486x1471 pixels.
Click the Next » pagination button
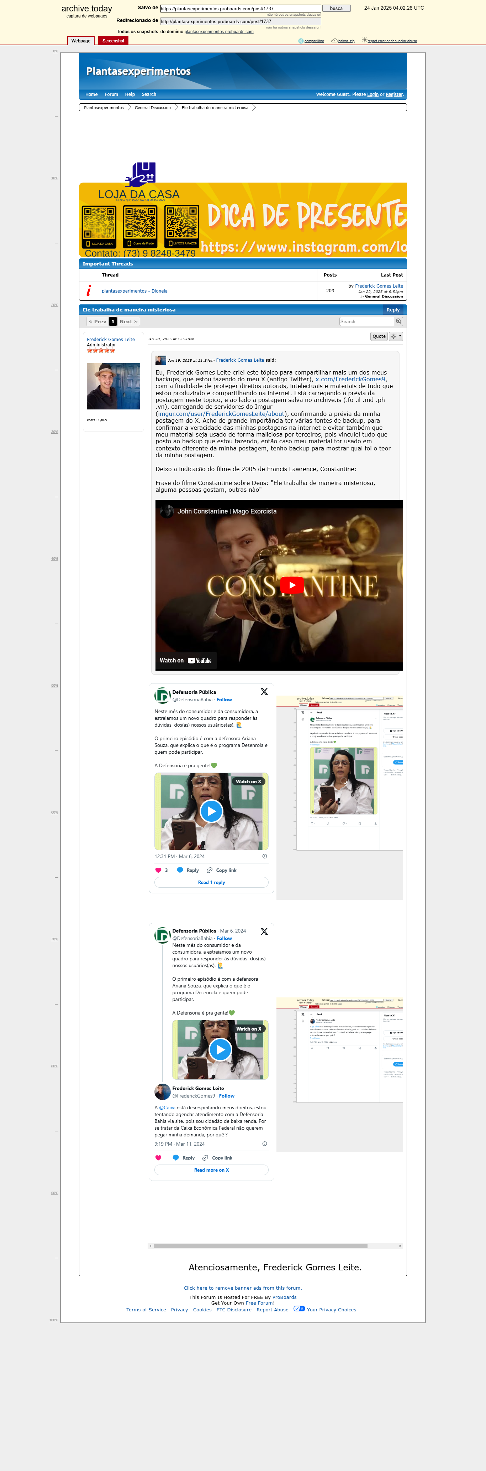pos(128,321)
